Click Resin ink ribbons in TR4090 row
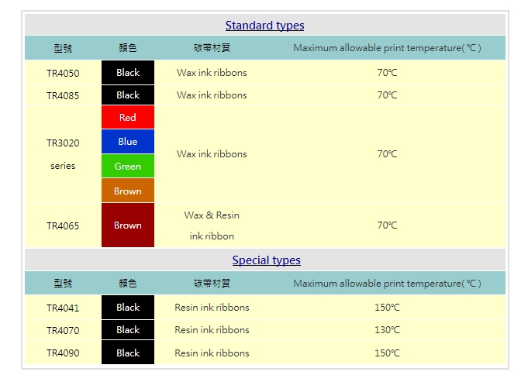 click(212, 353)
